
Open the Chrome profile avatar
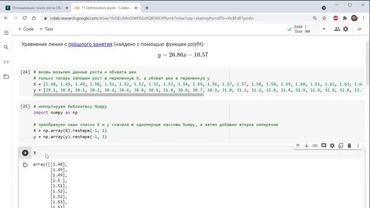[x=354, y=18]
